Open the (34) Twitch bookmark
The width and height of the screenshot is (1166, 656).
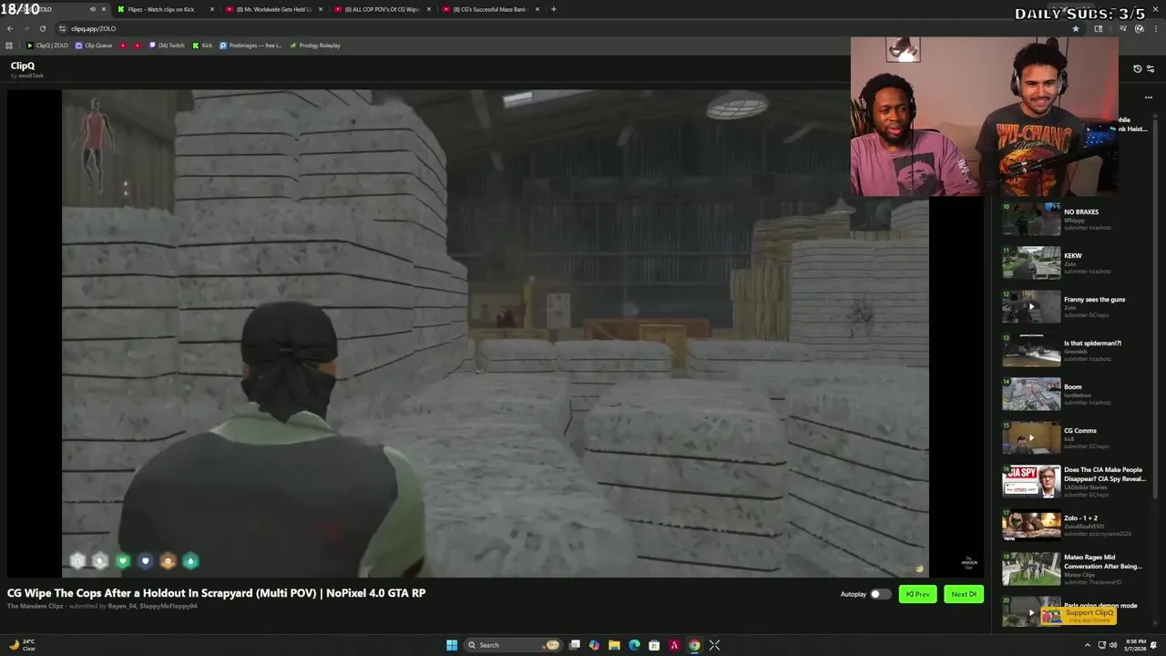click(x=167, y=46)
